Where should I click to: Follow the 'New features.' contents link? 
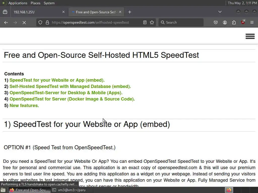pyautogui.click(x=24, y=106)
